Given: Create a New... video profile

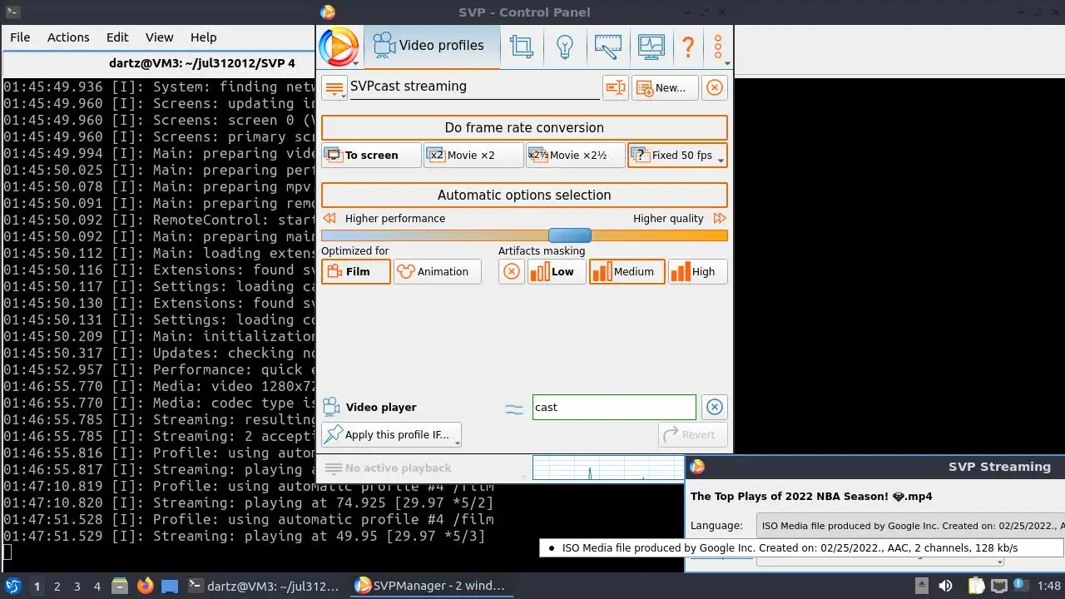Looking at the screenshot, I should pos(665,87).
